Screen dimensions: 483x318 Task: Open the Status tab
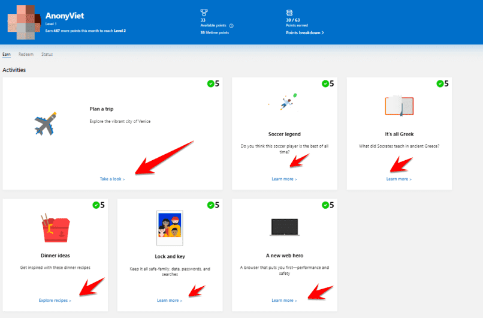(47, 54)
